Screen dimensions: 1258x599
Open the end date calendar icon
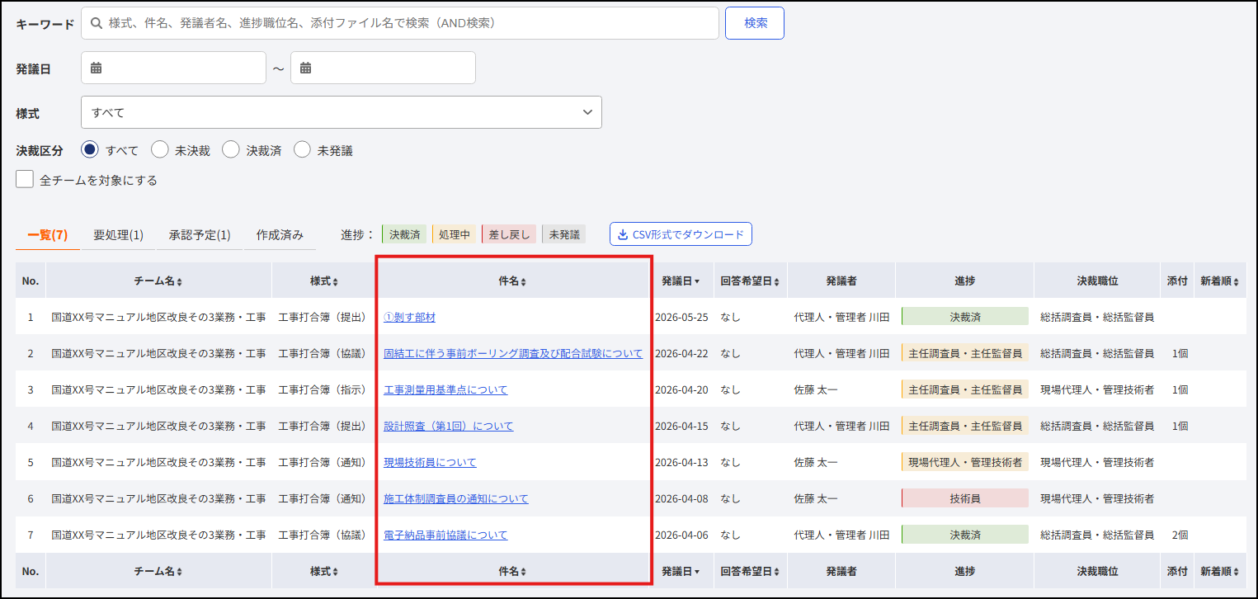point(305,68)
